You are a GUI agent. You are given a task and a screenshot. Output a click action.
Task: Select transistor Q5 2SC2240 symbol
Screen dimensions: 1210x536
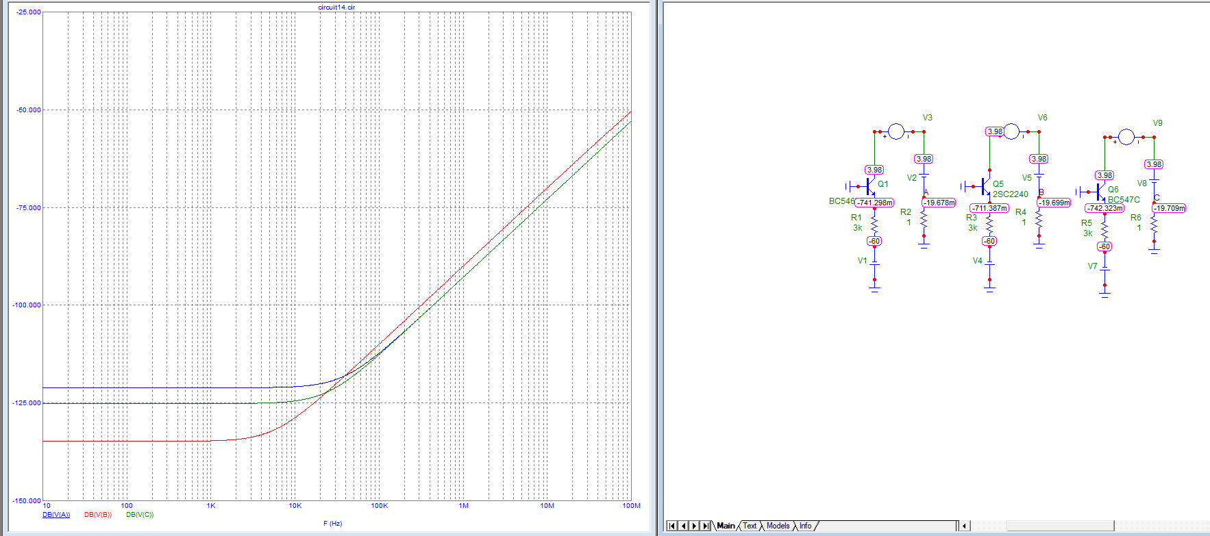tap(983, 186)
